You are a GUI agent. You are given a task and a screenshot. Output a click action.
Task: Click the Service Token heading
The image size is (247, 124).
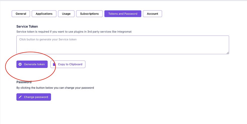click(x=27, y=26)
